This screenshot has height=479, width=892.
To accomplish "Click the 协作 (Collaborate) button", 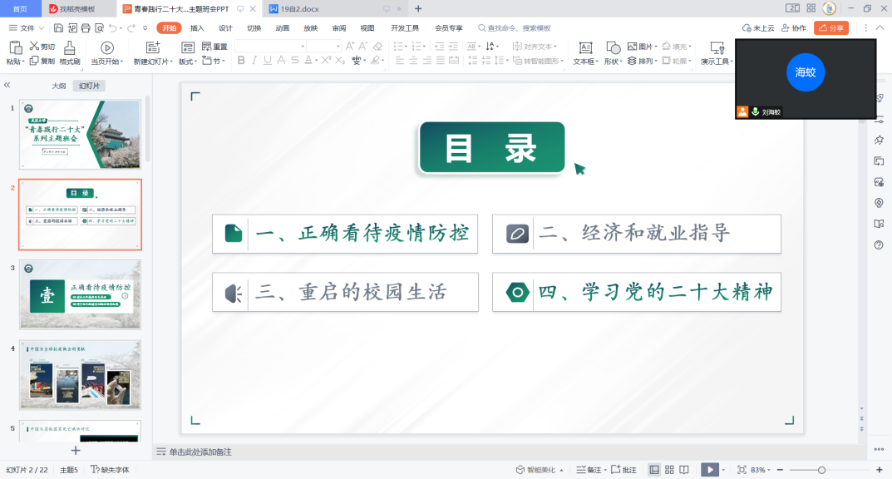I will pos(794,28).
